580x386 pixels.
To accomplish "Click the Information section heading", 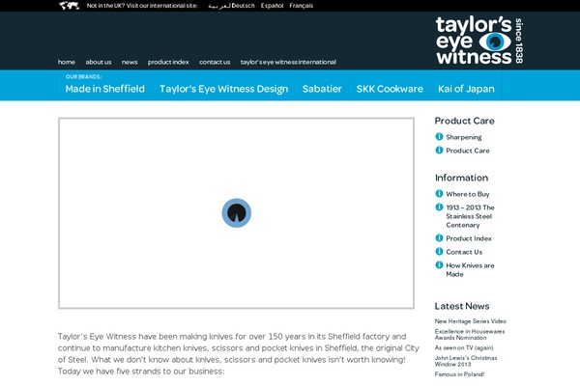I will coord(462,178).
